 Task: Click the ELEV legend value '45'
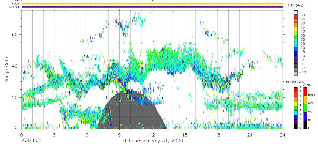[x=302, y=27]
